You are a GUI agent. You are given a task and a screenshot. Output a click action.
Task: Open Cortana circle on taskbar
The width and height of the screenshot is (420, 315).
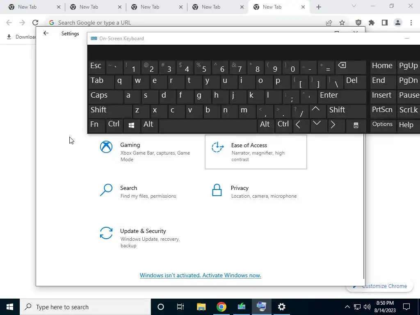coord(160,307)
